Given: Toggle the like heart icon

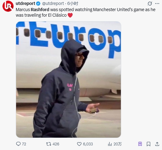Looking at the screenshot, I should pyautogui.click(x=79, y=144).
